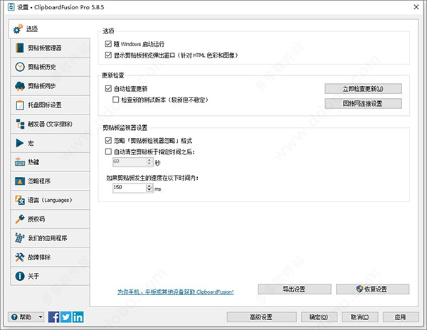Toggle 随 Windows 启动运行 checkbox
The image size is (427, 330).
coord(108,44)
